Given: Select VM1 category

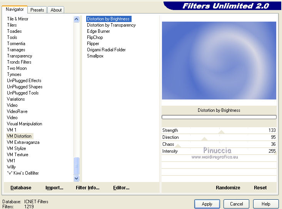Looking at the screenshot, I should (11, 161).
